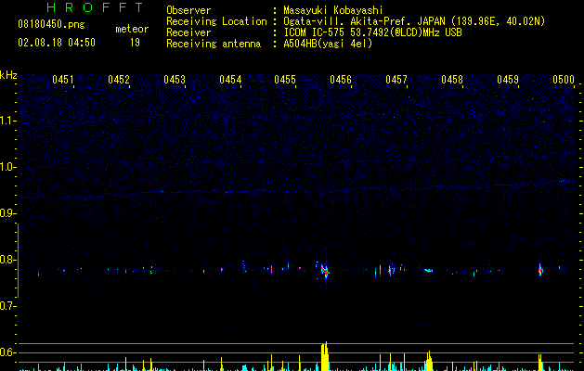Select the 0.8 kHz axis label
Viewport: 584px width, 371px height.
click(8, 260)
